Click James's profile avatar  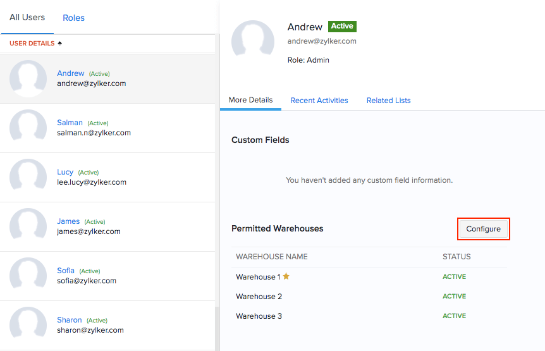(x=28, y=227)
